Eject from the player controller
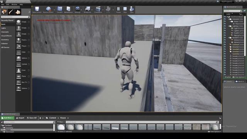The width and height of the screenshot is (247, 139). coord(132,9)
